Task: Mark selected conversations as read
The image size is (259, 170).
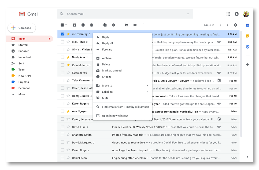Action: [105, 25]
